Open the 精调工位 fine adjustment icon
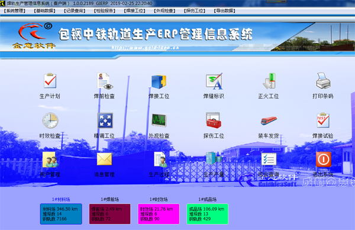 click(105, 120)
